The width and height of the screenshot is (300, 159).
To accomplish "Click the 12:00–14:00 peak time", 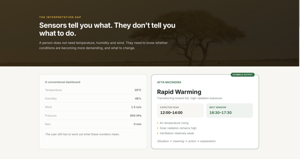I will [x=171, y=113].
